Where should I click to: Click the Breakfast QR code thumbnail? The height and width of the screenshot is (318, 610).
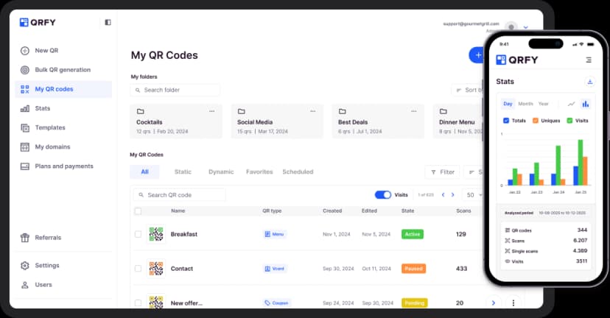tap(156, 234)
